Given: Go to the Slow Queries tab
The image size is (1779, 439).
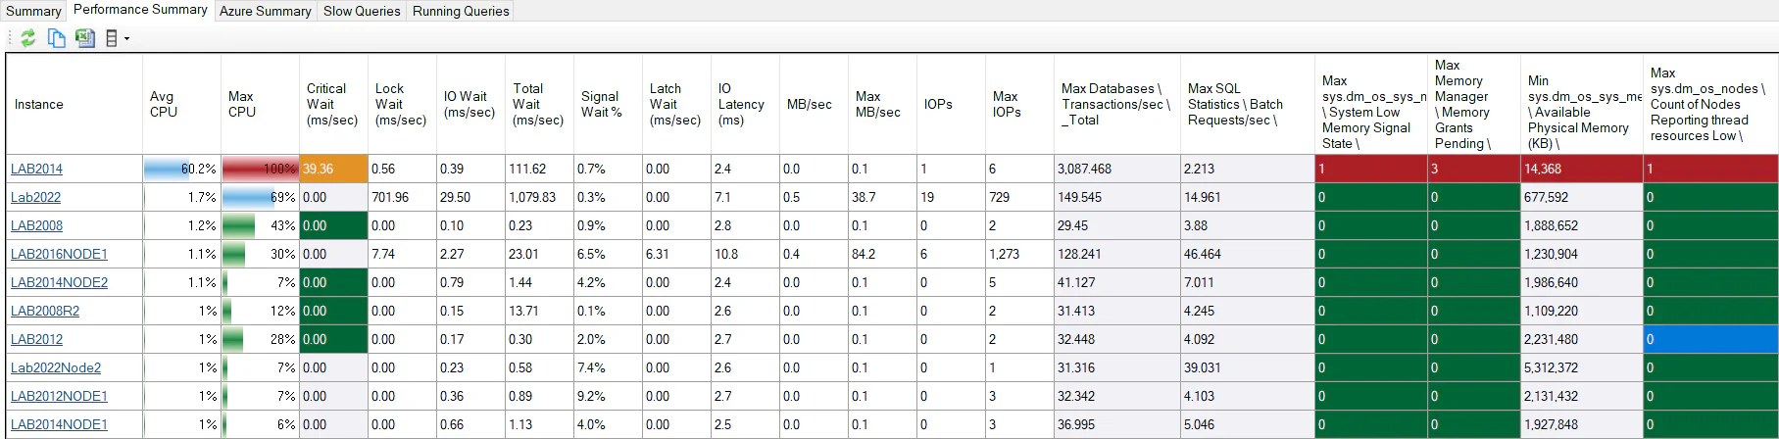Looking at the screenshot, I should (x=362, y=11).
